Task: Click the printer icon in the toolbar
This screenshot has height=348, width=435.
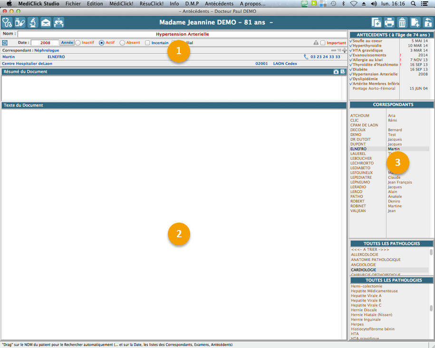Action: pyautogui.click(x=389, y=22)
